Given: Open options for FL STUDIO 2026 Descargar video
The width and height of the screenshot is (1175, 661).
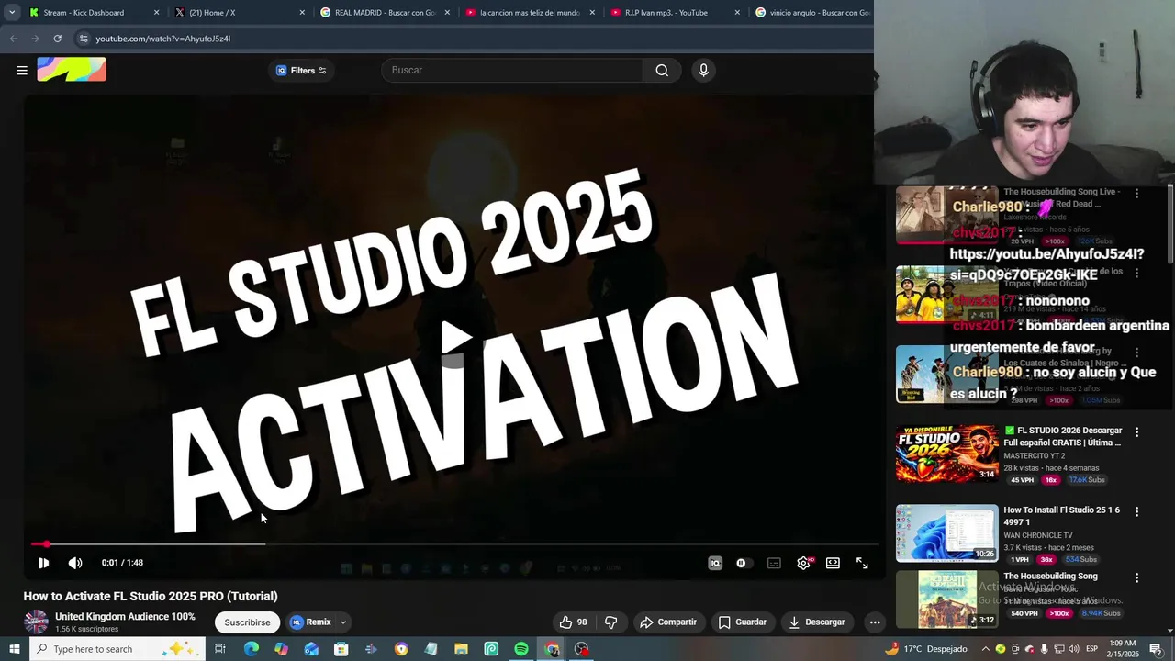Looking at the screenshot, I should pyautogui.click(x=1136, y=431).
